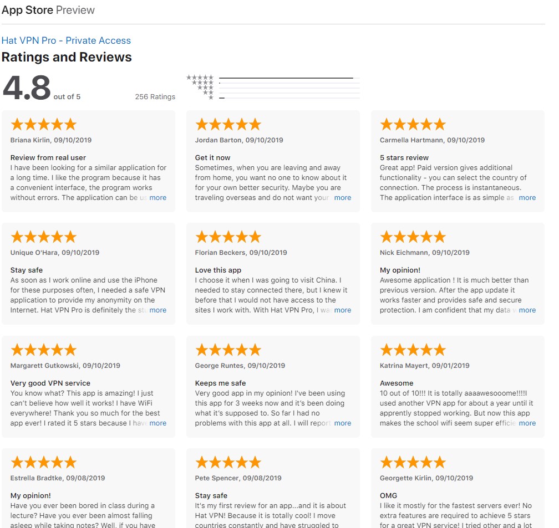This screenshot has height=528, width=559.
Task: Select the "Awesome" review title by Katrina Mayert
Action: pyautogui.click(x=397, y=383)
